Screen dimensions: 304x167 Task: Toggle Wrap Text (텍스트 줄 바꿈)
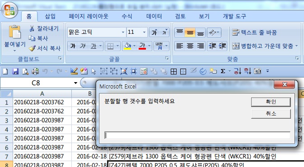254,32
